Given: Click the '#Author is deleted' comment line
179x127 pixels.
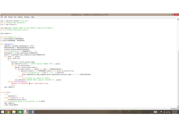Looking at the screenshot, I should pos(30,83).
